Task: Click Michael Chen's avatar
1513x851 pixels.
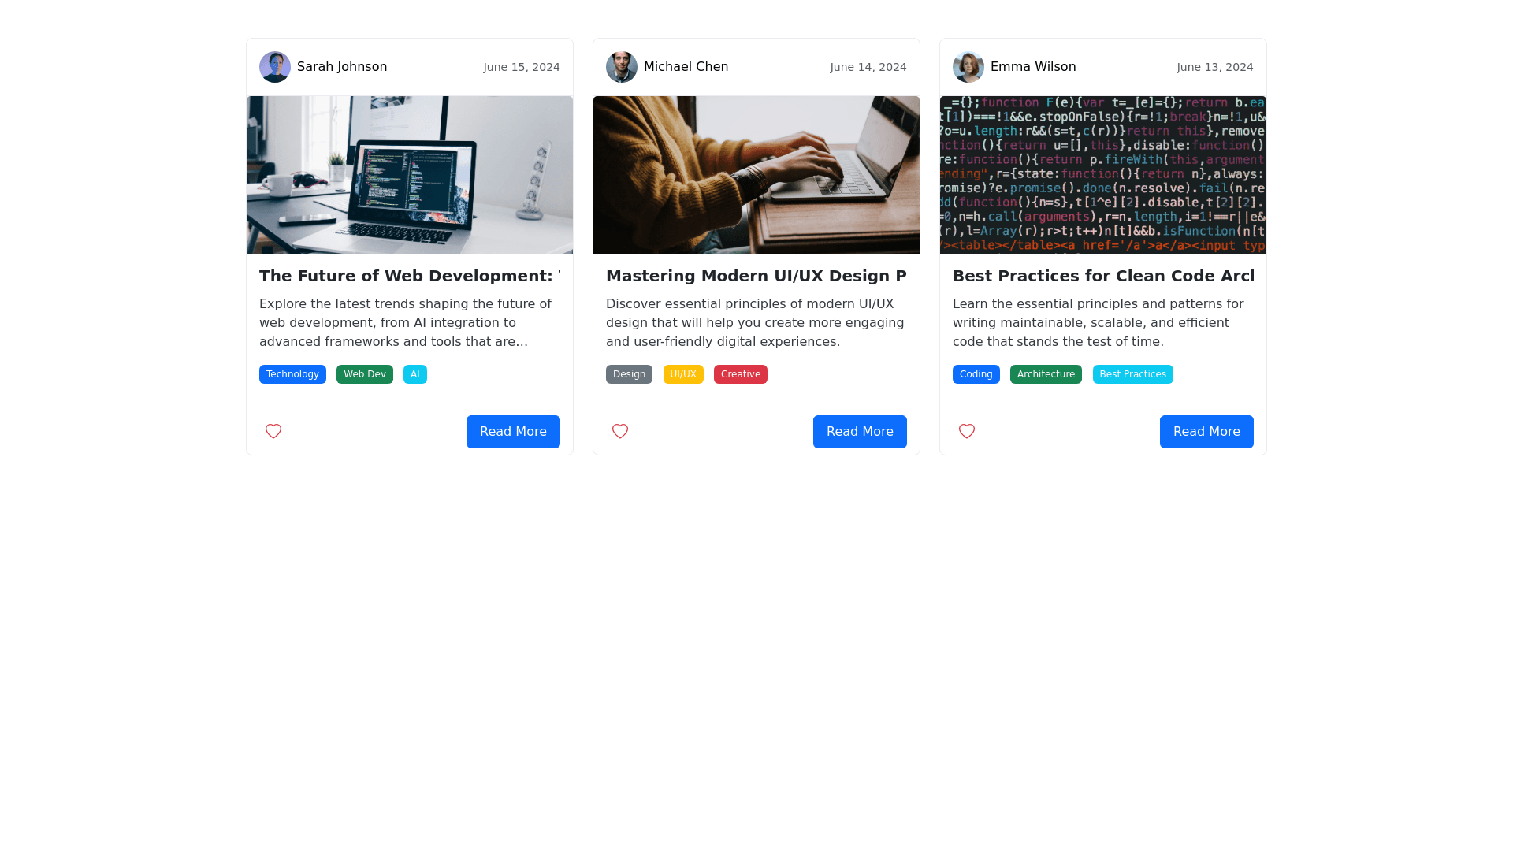Action: [622, 67]
